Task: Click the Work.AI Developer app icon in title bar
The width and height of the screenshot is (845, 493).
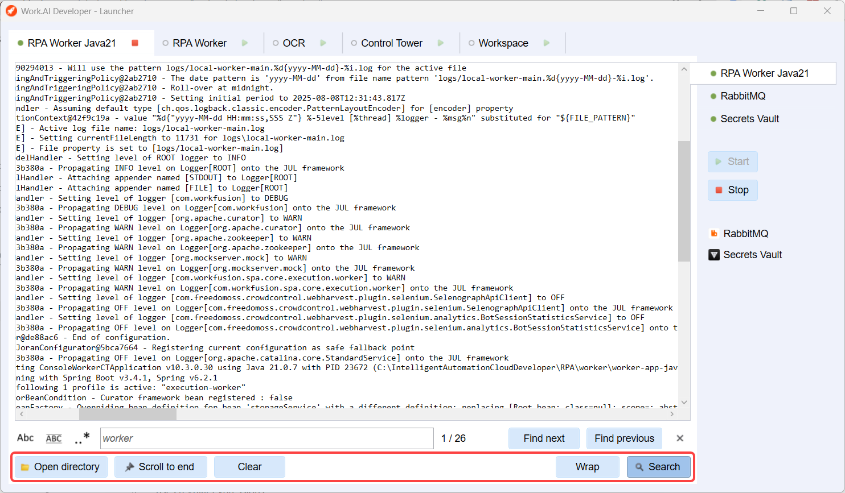Action: pyautogui.click(x=11, y=11)
